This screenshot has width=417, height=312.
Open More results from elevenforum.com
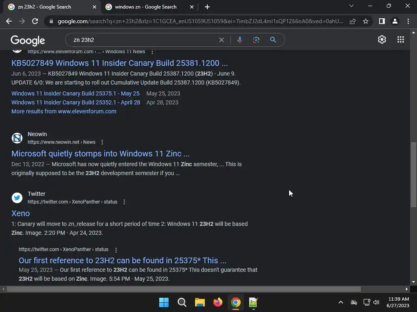(64, 111)
